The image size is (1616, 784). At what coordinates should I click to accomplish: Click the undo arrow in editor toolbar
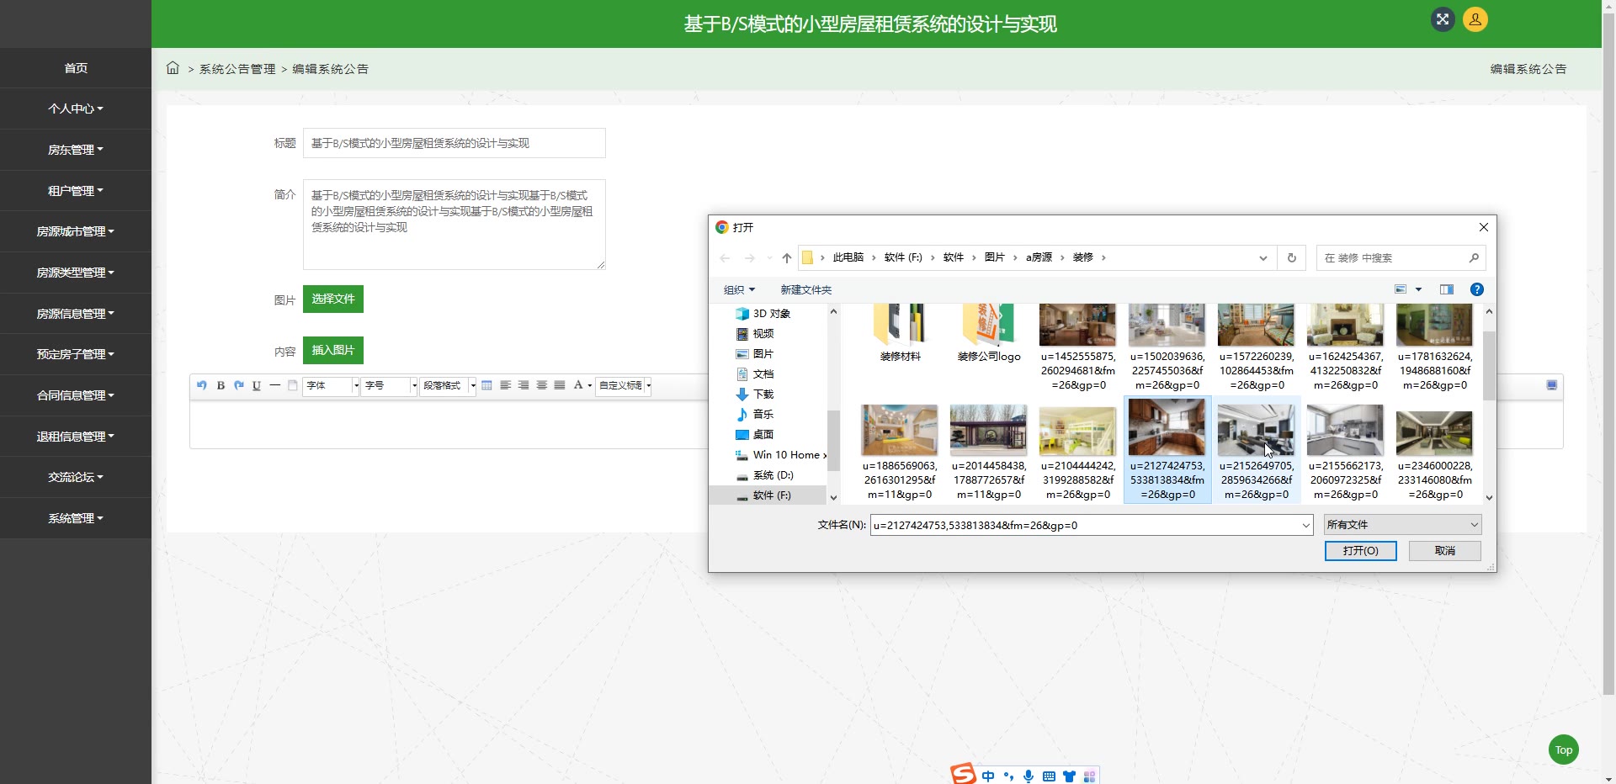pyautogui.click(x=202, y=385)
